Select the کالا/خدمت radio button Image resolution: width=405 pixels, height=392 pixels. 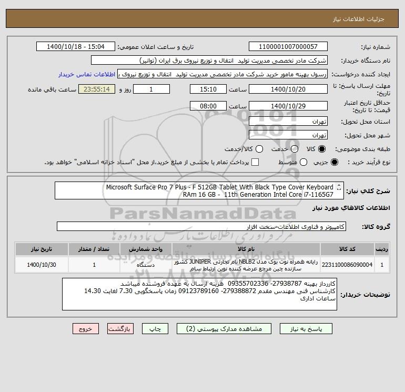click(x=259, y=149)
